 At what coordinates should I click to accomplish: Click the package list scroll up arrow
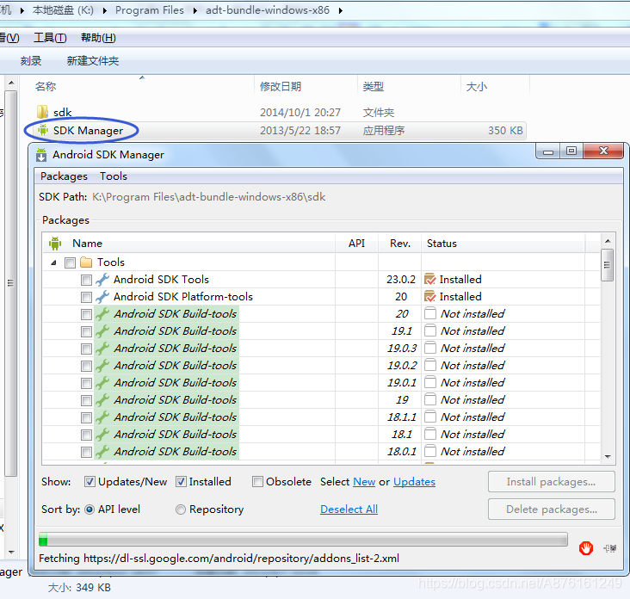(x=608, y=241)
